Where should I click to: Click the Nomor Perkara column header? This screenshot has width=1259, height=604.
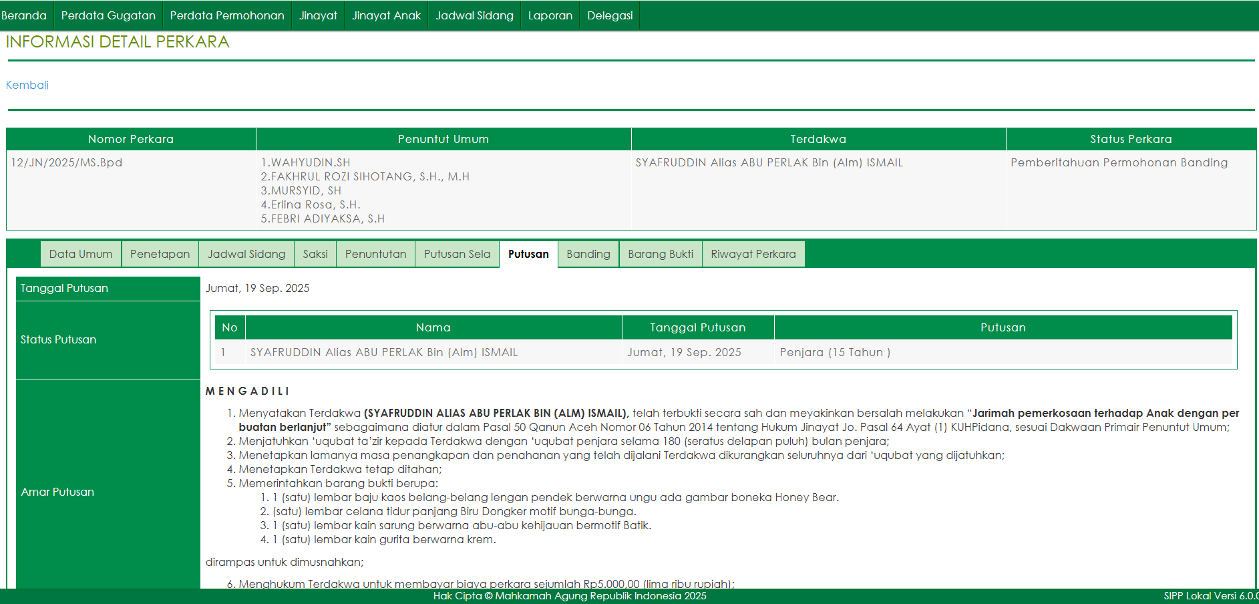click(131, 139)
